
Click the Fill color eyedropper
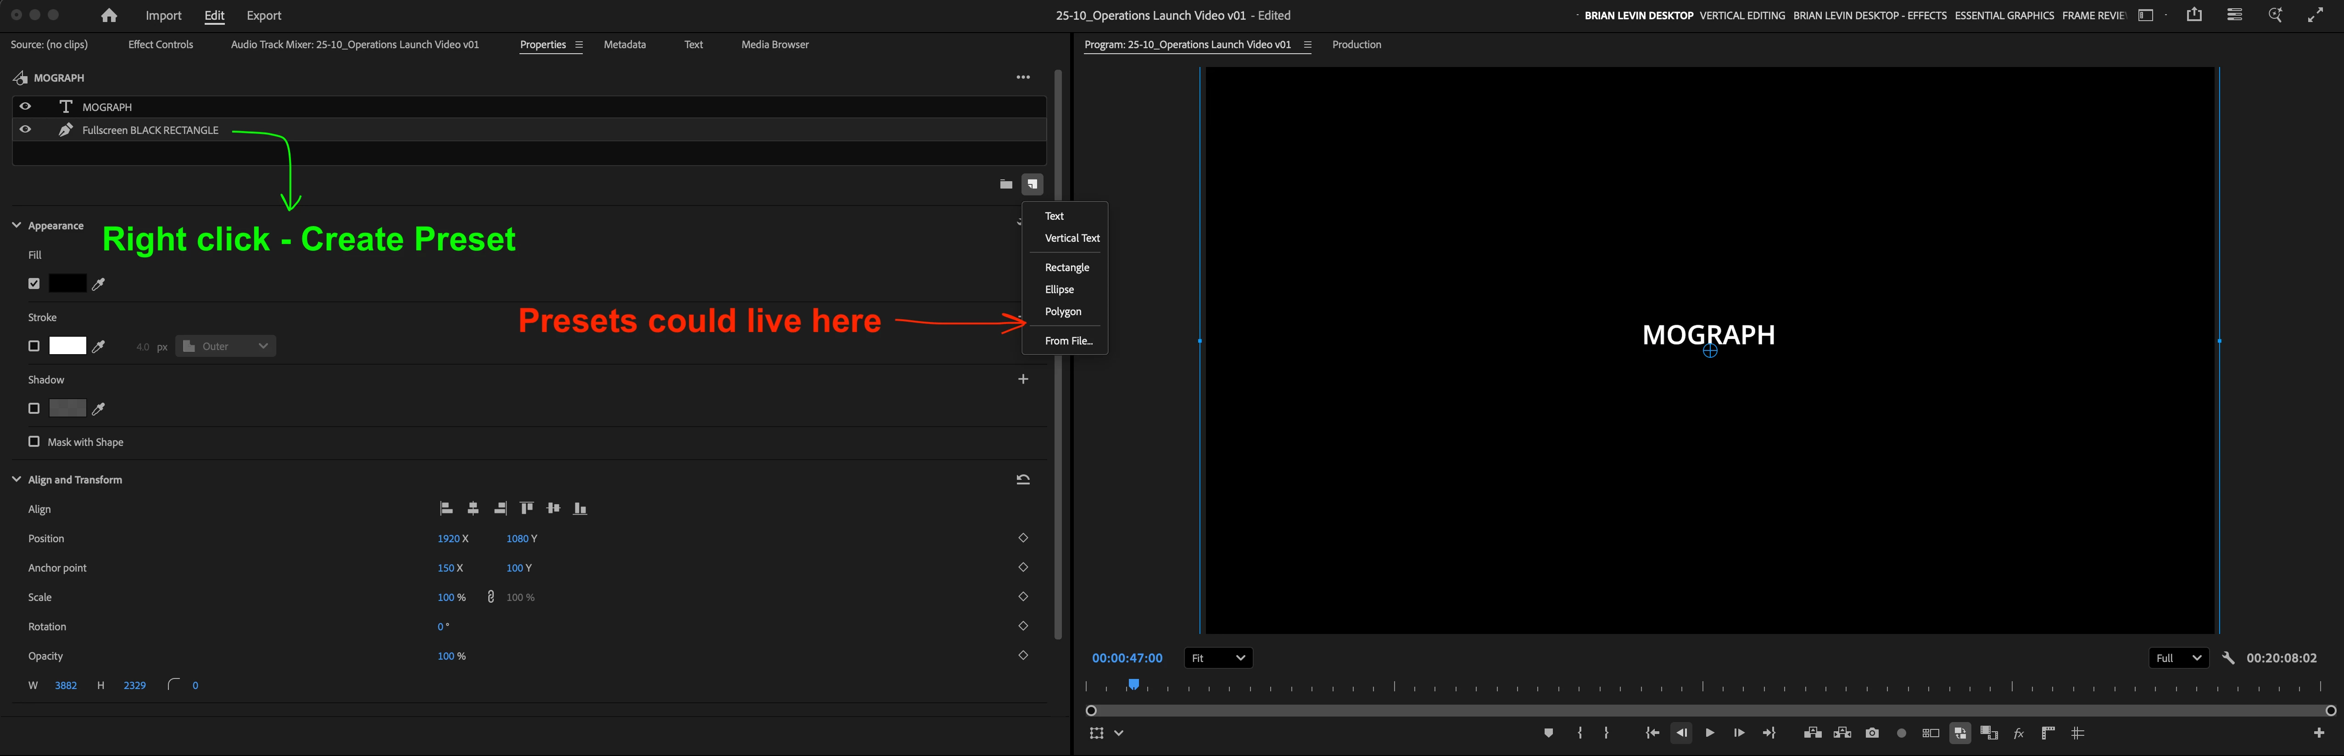click(99, 284)
